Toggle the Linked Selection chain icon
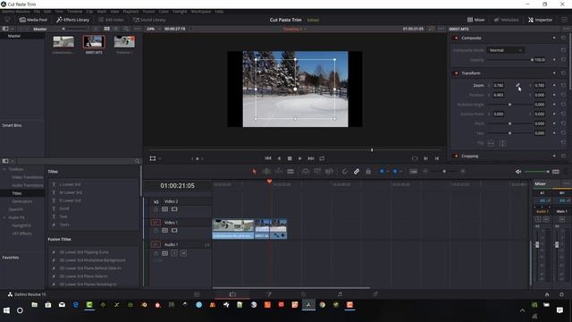The image size is (572, 322). click(357, 171)
